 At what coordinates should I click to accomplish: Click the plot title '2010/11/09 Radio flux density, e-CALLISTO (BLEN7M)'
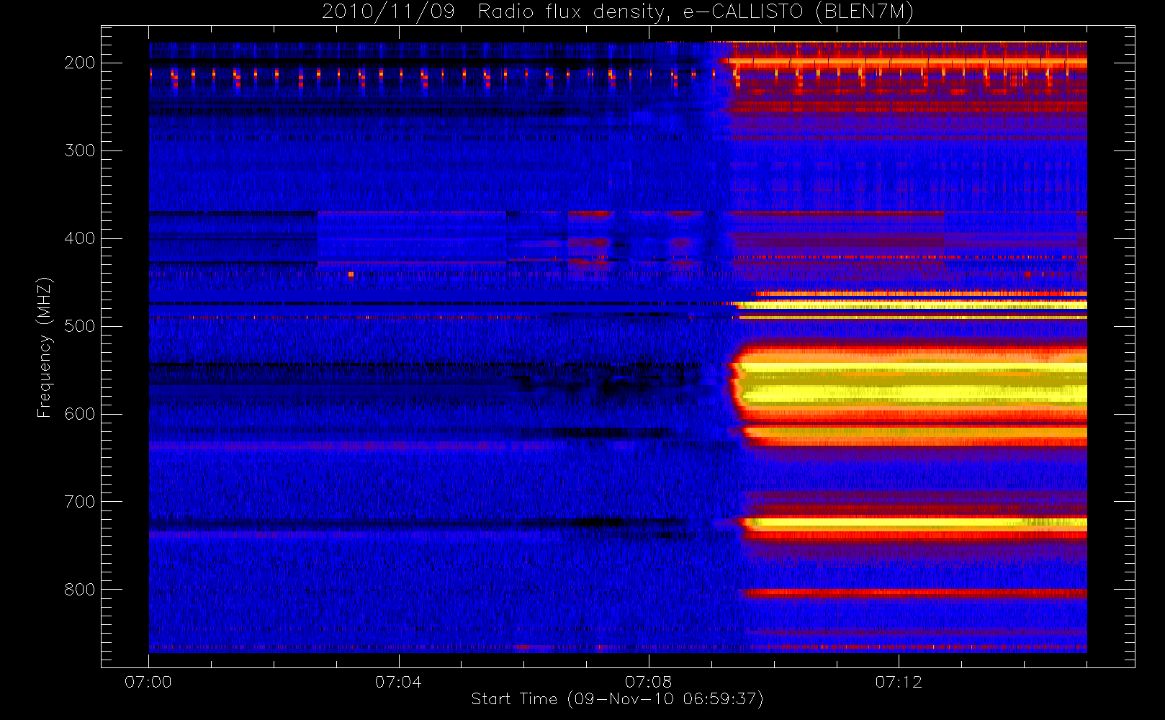click(x=617, y=12)
